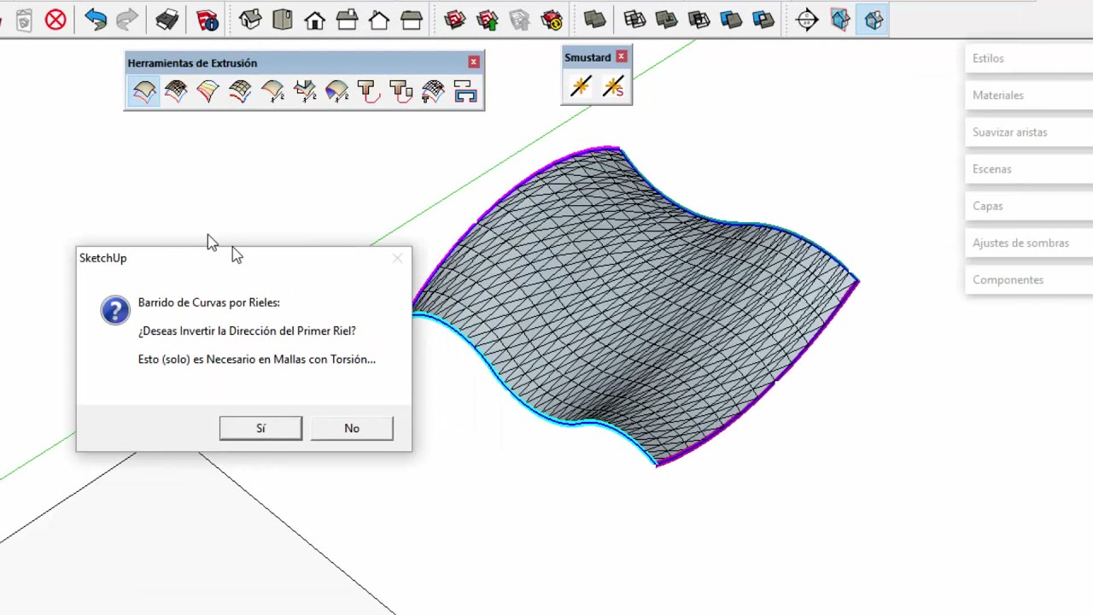Open Print with the printer icon
Image resolution: width=1093 pixels, height=615 pixels.
(167, 20)
